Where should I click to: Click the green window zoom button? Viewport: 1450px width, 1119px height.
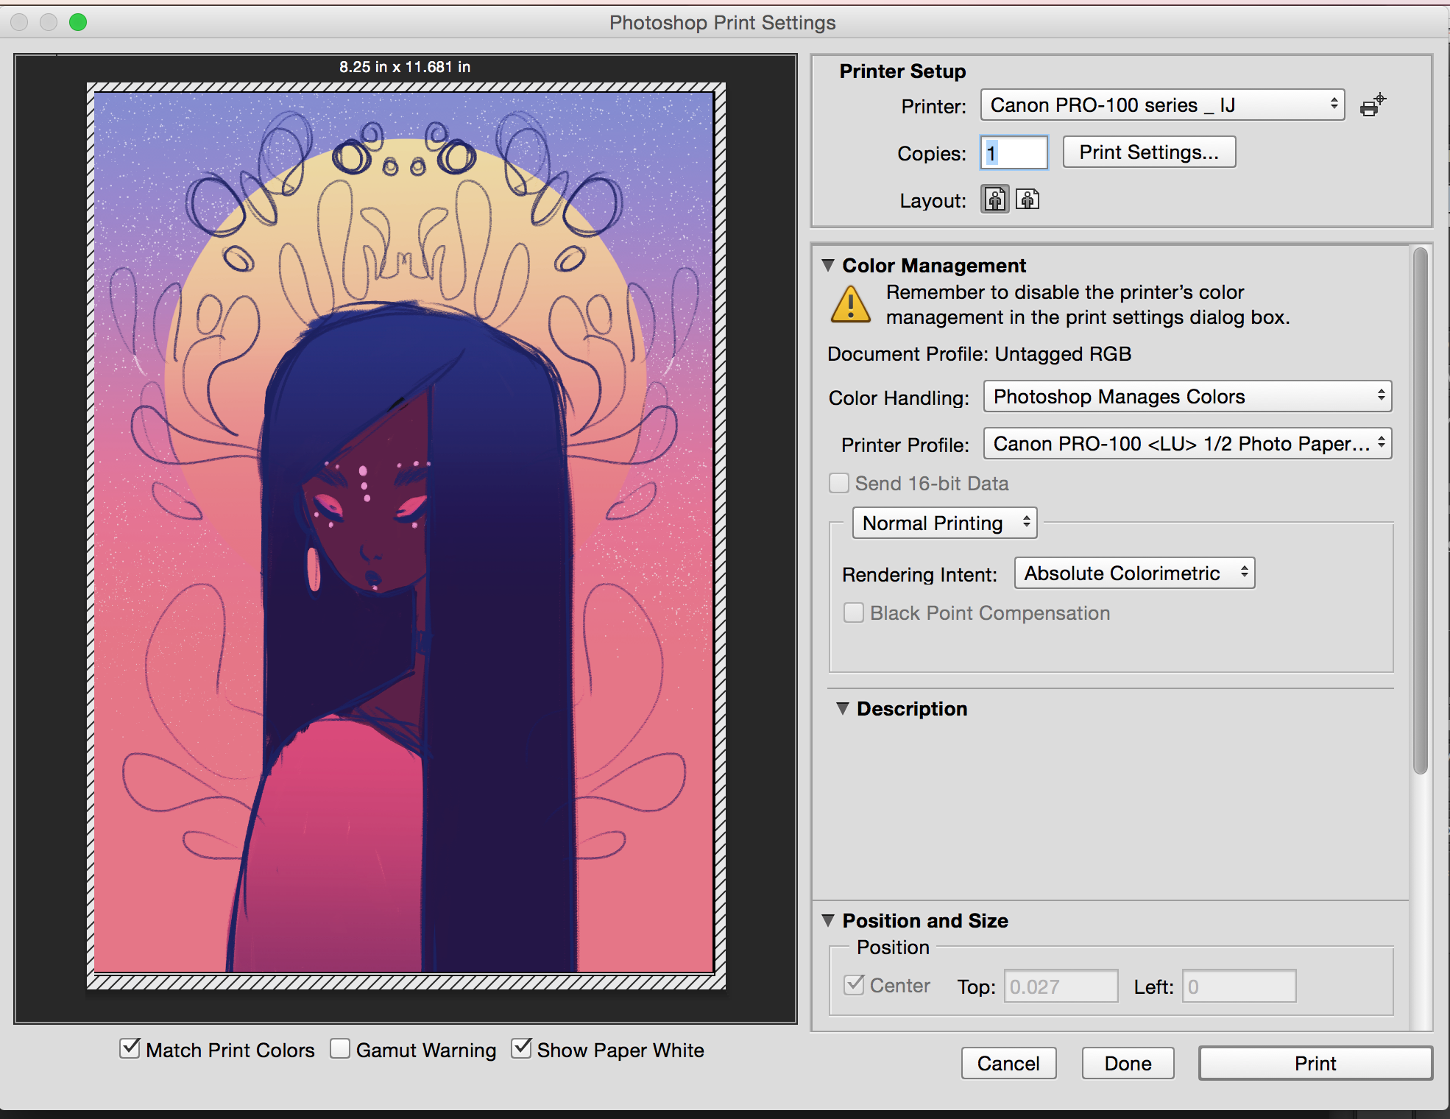click(78, 22)
